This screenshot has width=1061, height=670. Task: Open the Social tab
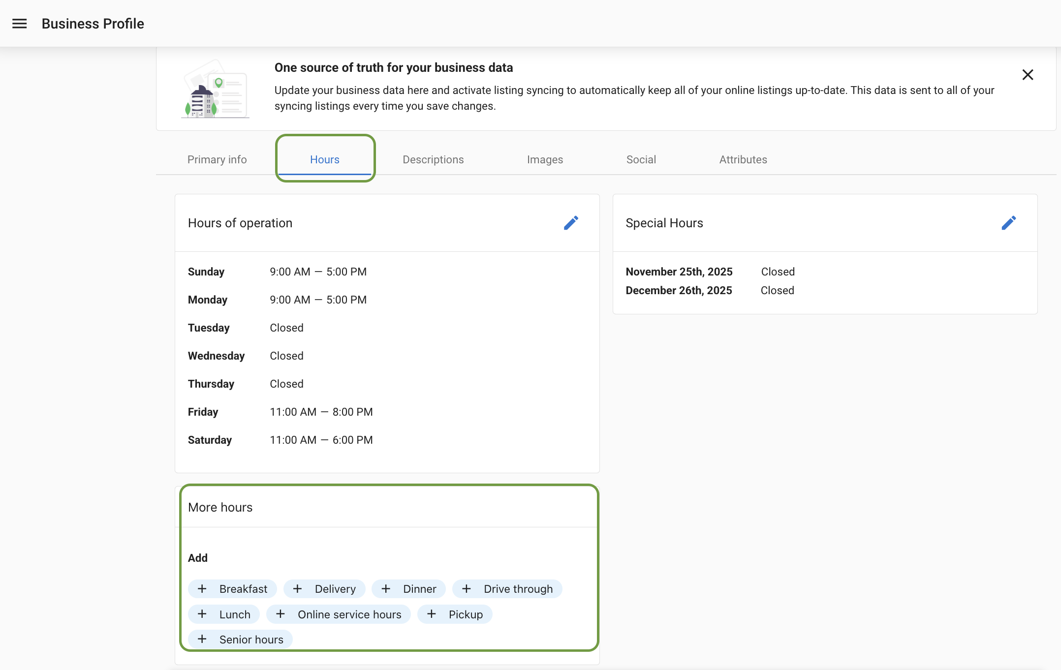pos(641,159)
